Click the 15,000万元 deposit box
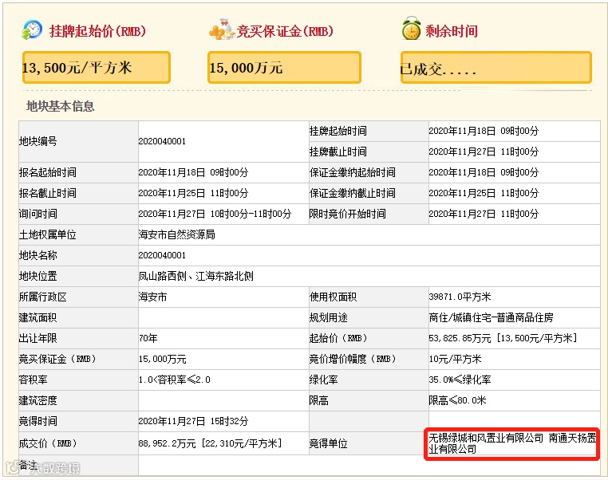608x480 pixels. click(x=284, y=68)
